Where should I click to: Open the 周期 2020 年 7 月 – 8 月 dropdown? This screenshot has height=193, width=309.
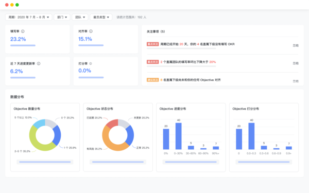(28, 17)
